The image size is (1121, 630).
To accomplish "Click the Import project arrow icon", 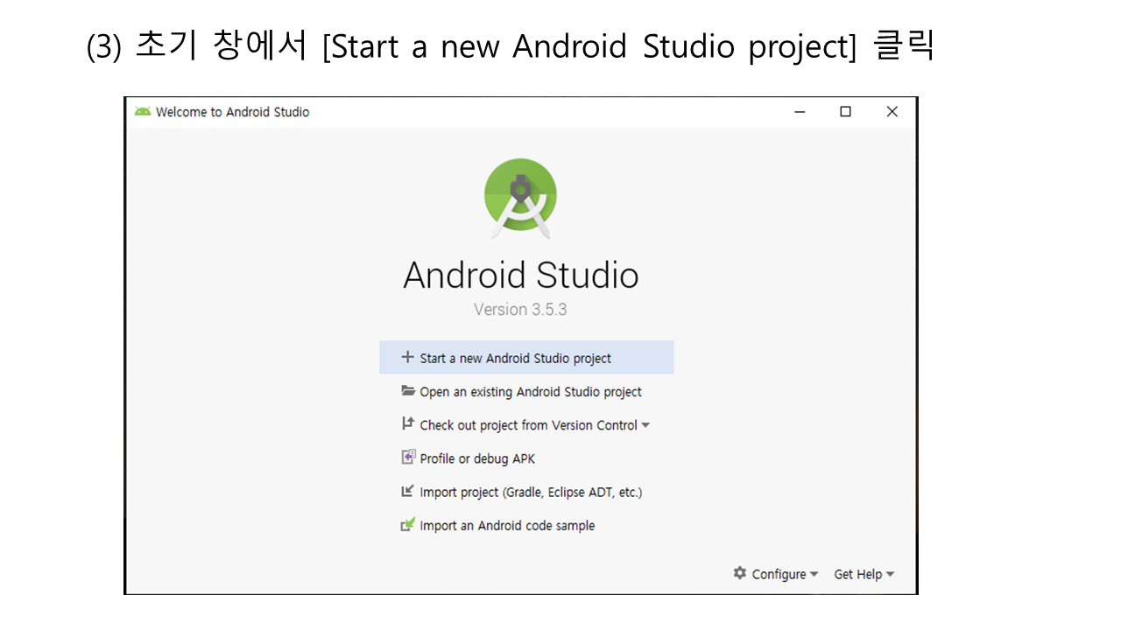I will (x=407, y=491).
